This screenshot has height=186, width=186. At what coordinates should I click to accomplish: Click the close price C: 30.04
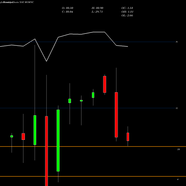click(67, 12)
